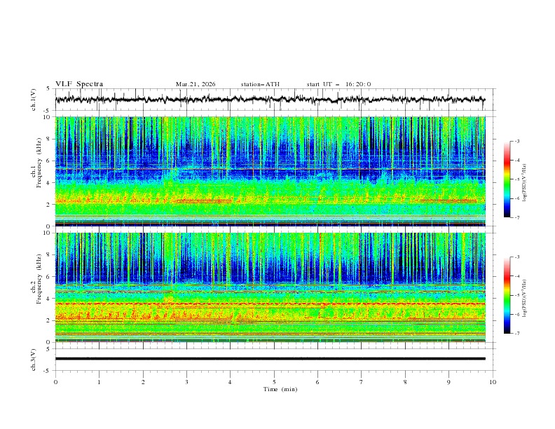Click the ch.1 PSD color scale bar

pos(507,179)
